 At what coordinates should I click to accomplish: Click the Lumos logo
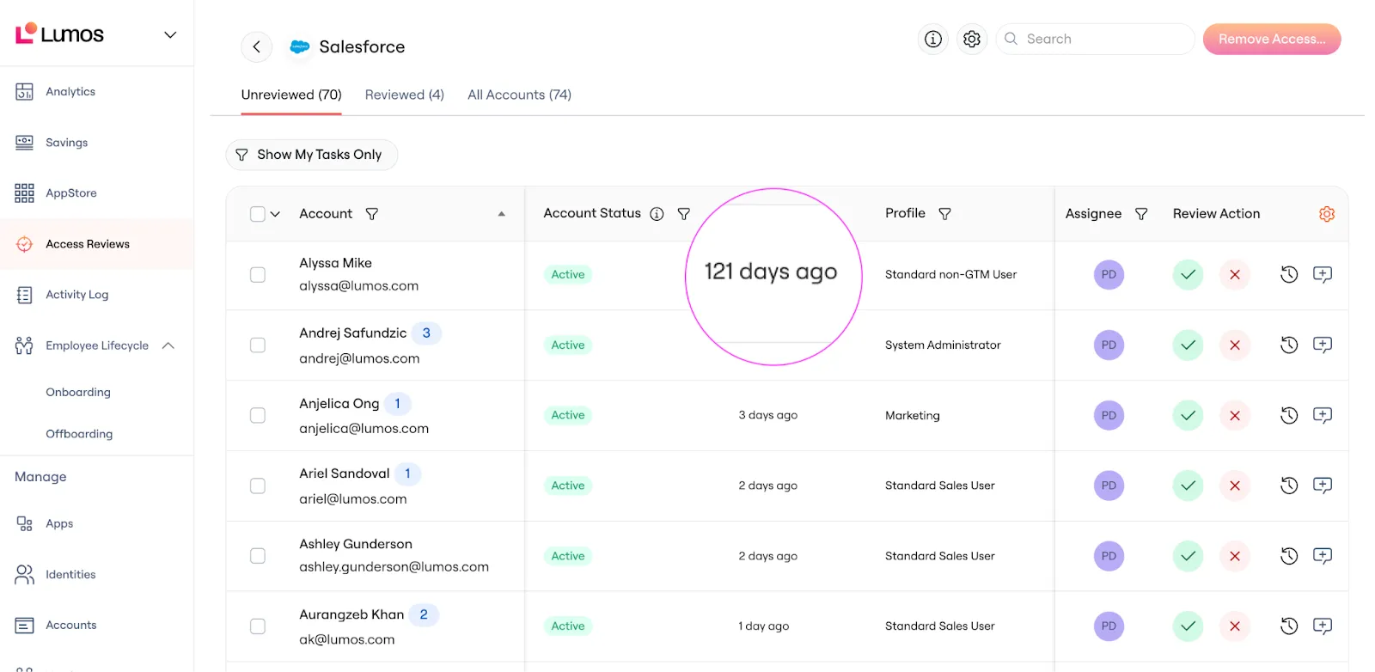pyautogui.click(x=59, y=34)
